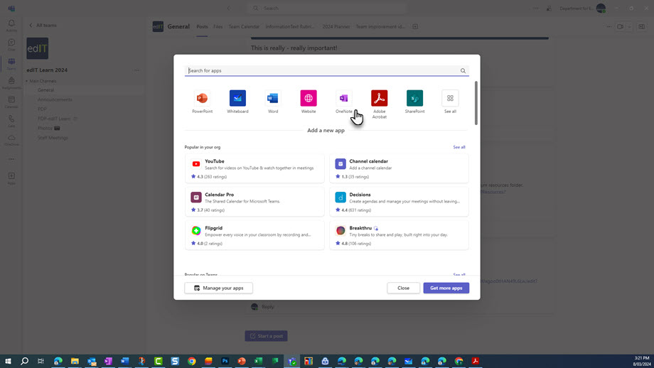This screenshot has height=368, width=654.
Task: Close the add app dialog
Action: [x=403, y=288]
